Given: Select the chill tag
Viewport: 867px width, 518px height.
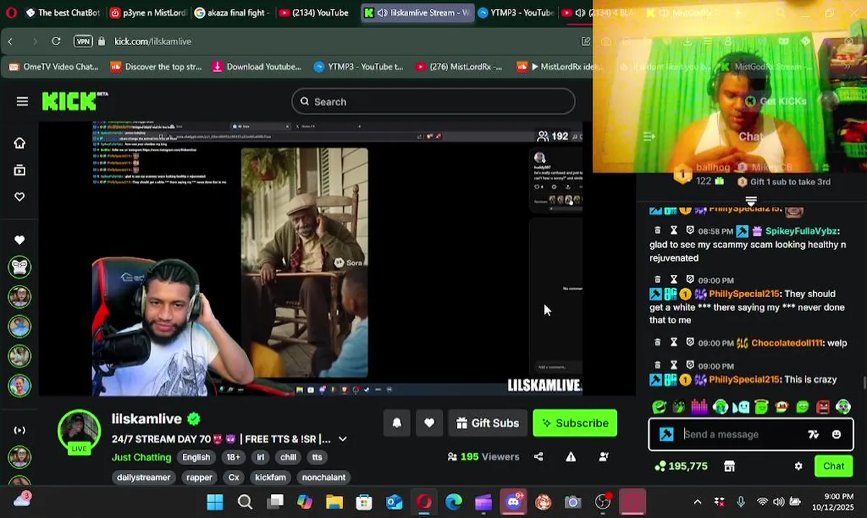Looking at the screenshot, I should (288, 457).
